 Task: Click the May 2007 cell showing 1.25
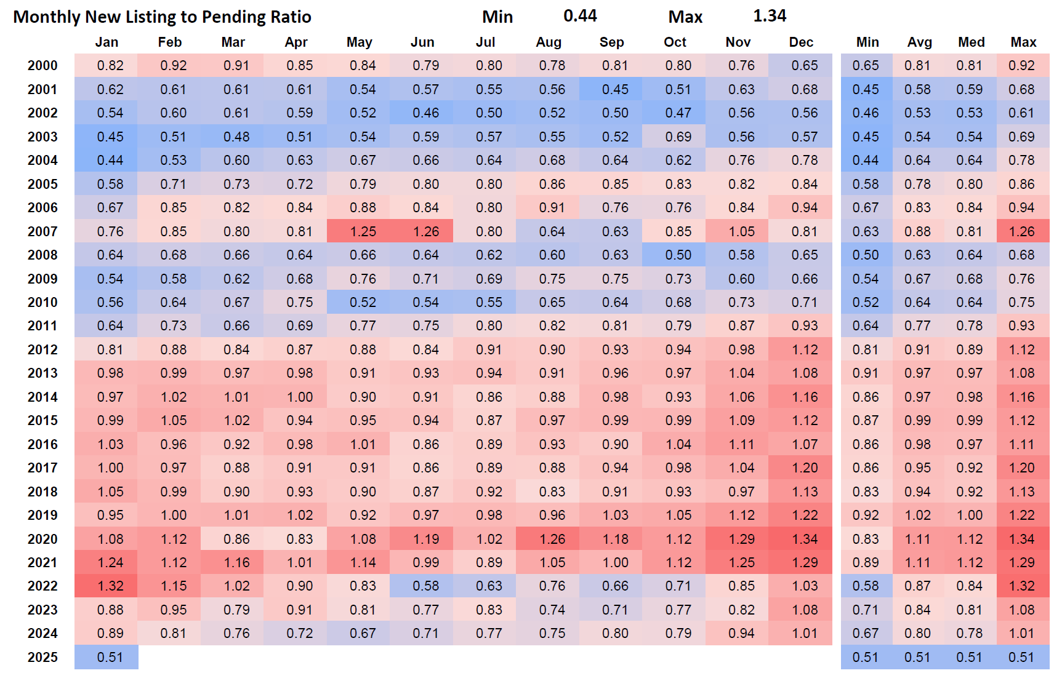(363, 231)
